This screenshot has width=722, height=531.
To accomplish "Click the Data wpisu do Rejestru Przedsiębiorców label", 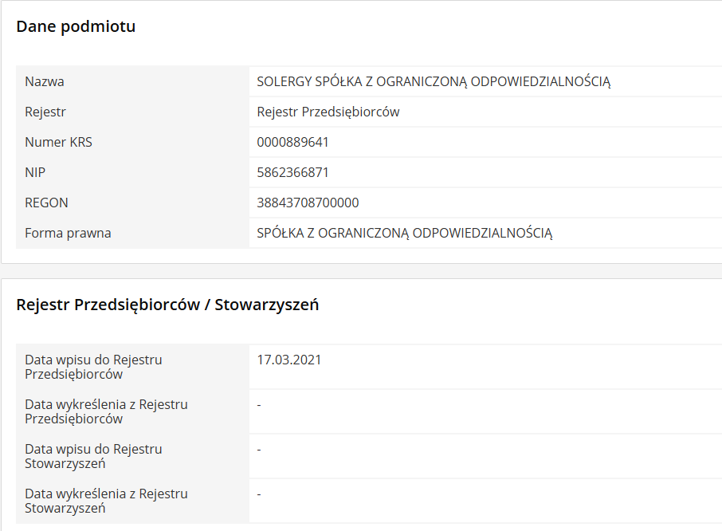I will [93, 367].
